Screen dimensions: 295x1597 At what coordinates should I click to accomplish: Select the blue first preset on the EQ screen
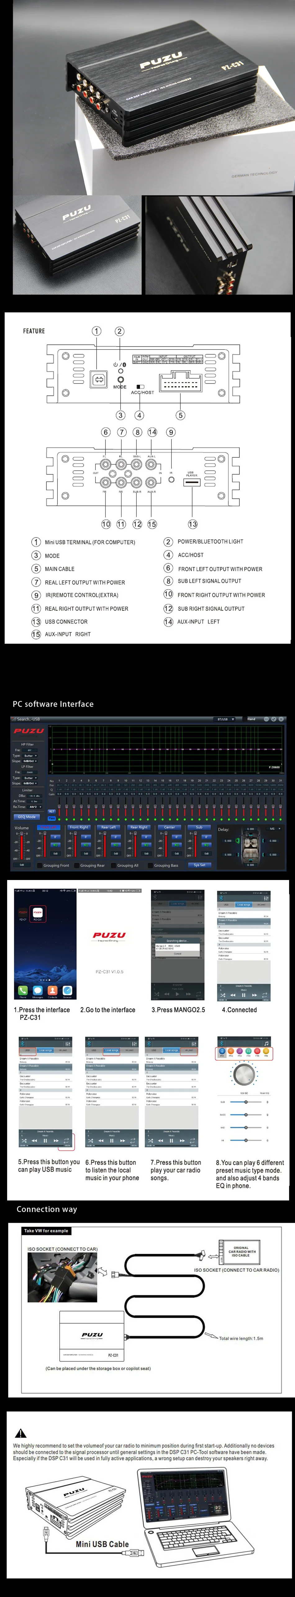pyautogui.click(x=222, y=1051)
